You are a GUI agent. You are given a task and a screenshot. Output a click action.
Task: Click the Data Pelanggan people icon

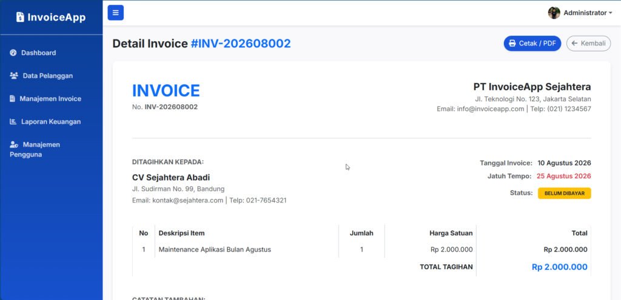click(x=14, y=76)
